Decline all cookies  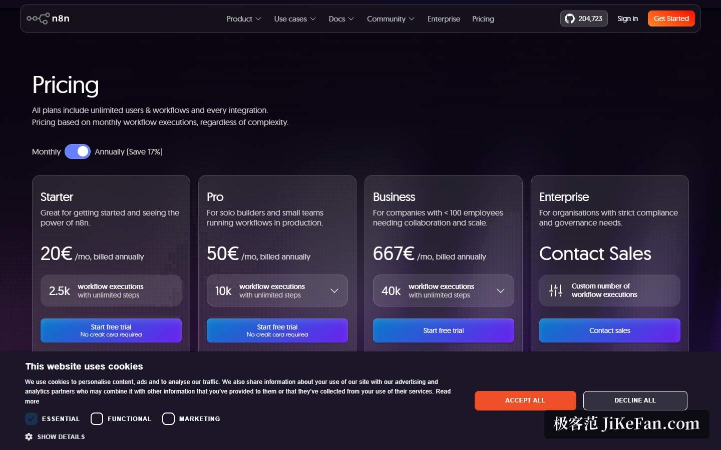(635, 400)
